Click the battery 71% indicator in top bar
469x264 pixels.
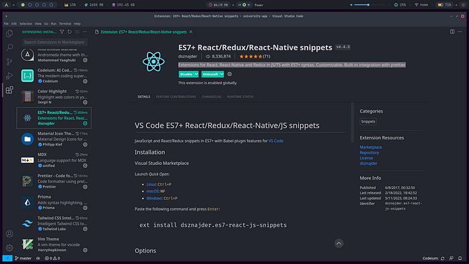[x=444, y=5]
